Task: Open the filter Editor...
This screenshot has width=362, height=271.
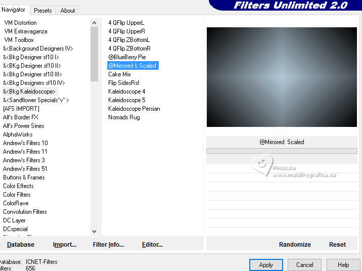Action: click(x=152, y=244)
